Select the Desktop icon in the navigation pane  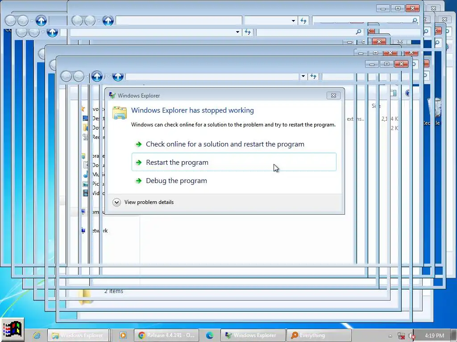point(85,118)
